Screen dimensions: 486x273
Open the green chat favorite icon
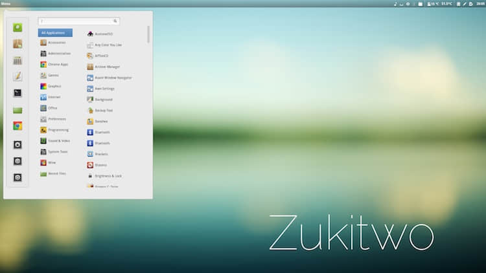[x=17, y=28]
